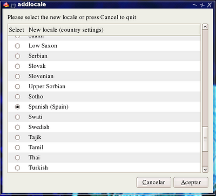Screen dimensions: 216x196
Task: Select the Slovak radio button
Action: (x=17, y=66)
